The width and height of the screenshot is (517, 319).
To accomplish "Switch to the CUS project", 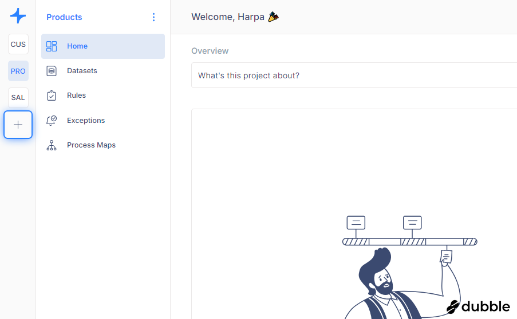I will click(x=18, y=44).
